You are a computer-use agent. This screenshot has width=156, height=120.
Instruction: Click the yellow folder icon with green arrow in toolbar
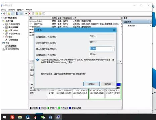click(37, 14)
